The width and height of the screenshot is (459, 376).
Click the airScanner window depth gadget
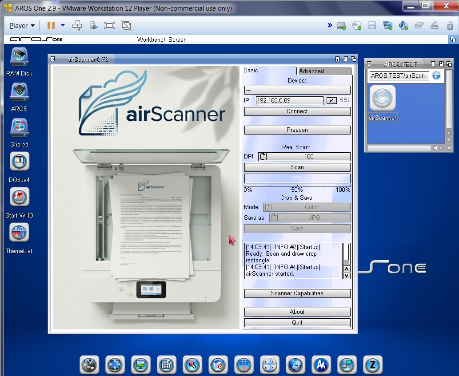pyautogui.click(x=354, y=59)
